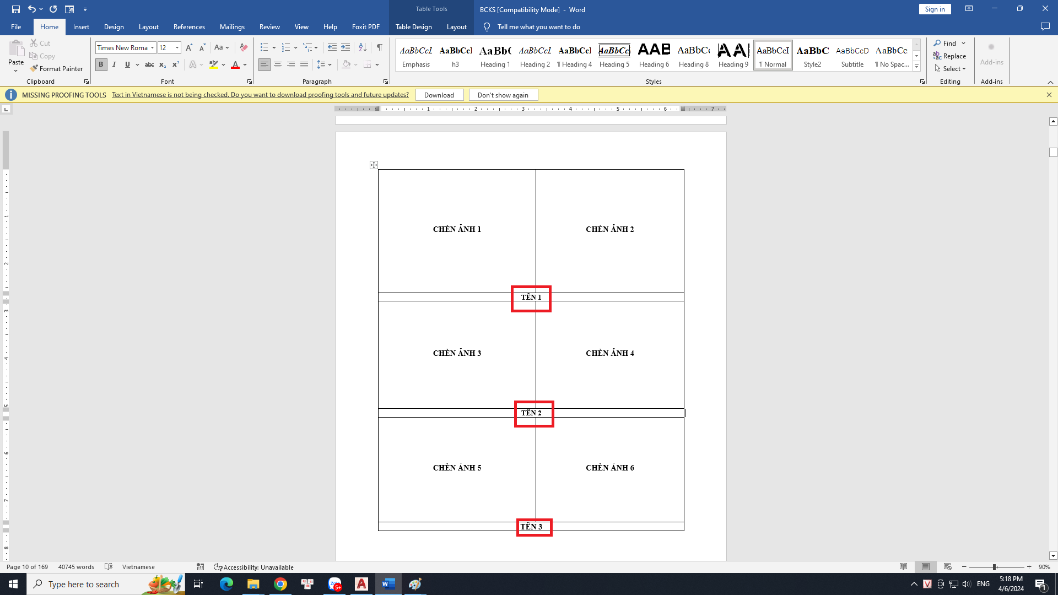Image resolution: width=1058 pixels, height=595 pixels.
Task: Open the Insert ribbon tab
Action: coord(81,27)
